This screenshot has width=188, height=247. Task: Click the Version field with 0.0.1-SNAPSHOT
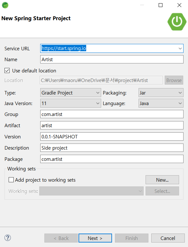click(112, 136)
